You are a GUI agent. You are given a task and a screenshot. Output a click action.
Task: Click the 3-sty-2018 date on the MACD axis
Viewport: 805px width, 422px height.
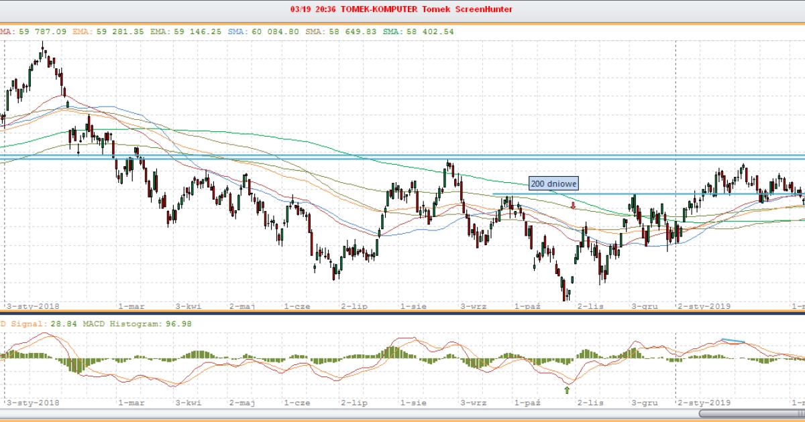[x=33, y=403]
